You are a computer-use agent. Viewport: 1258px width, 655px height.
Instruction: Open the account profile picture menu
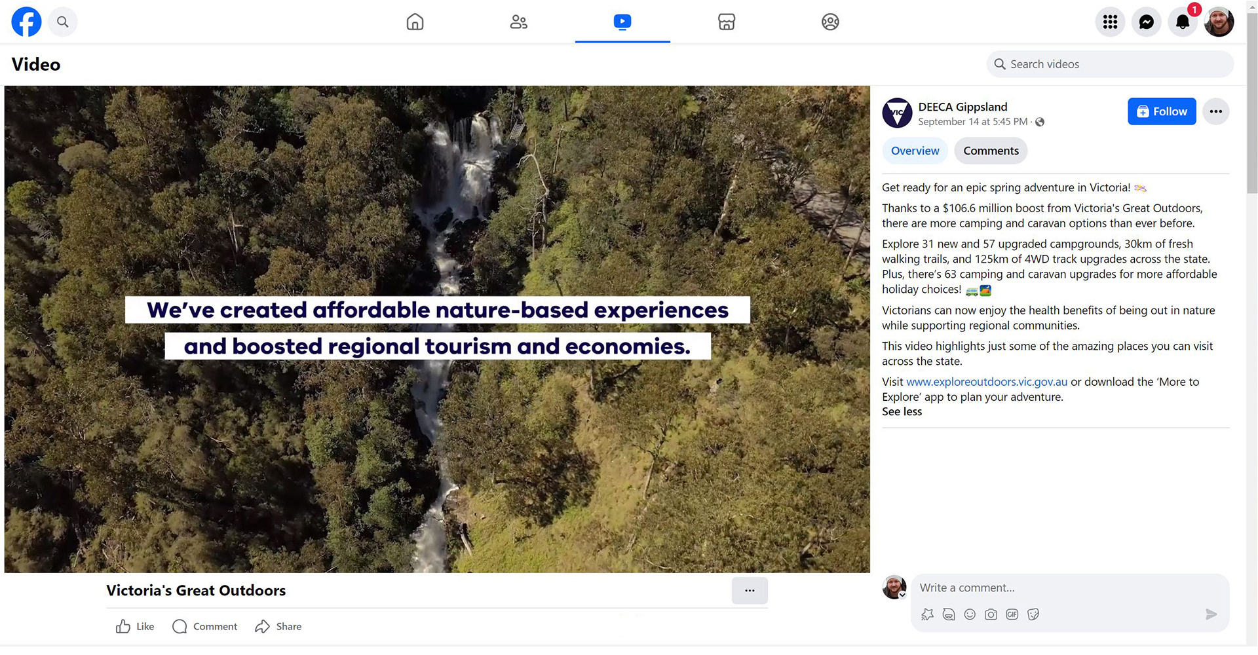1219,22
